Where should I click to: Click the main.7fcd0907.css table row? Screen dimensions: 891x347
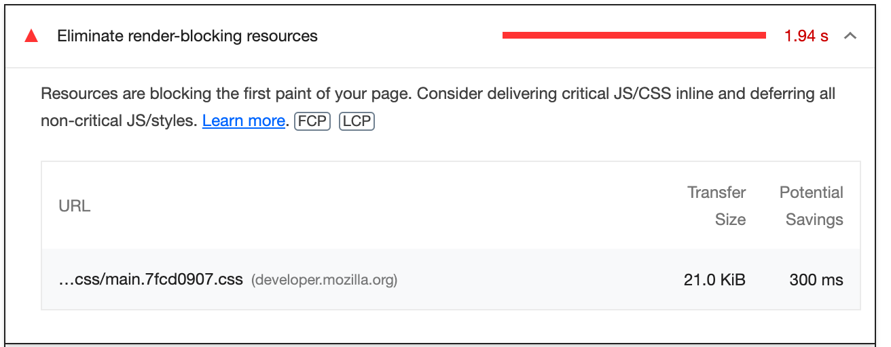tap(451, 279)
